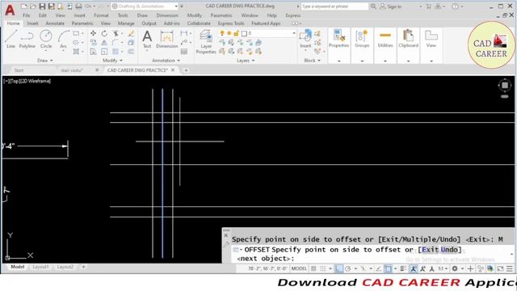The height and width of the screenshot is (291, 517).
Task: Toggle object snap in status bar
Action: tap(388, 268)
